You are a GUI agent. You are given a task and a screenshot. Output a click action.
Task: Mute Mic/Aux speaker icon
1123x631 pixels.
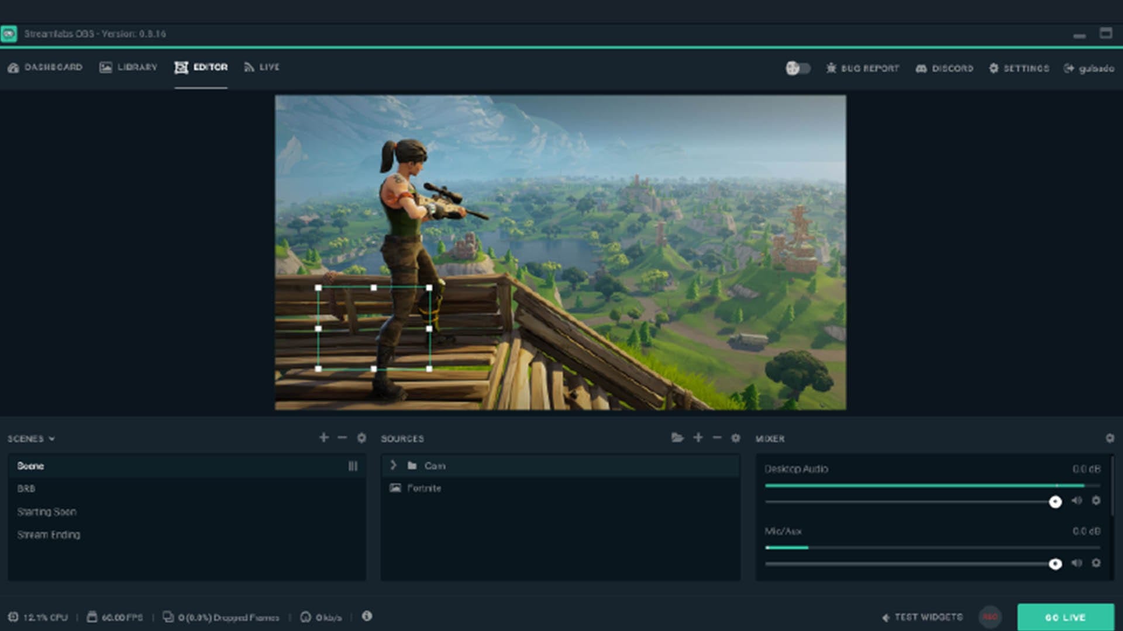coord(1076,563)
